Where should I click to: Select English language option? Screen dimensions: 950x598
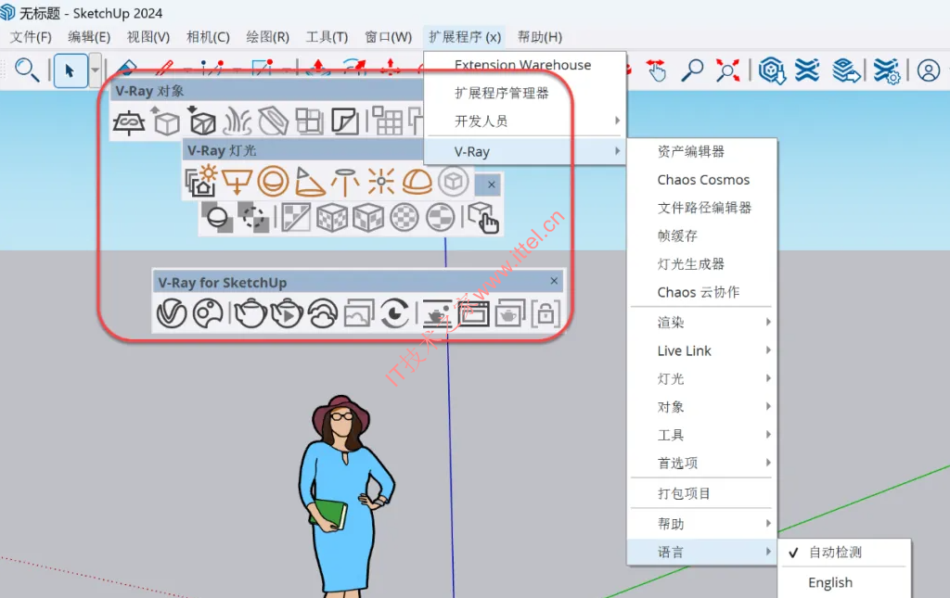click(844, 582)
